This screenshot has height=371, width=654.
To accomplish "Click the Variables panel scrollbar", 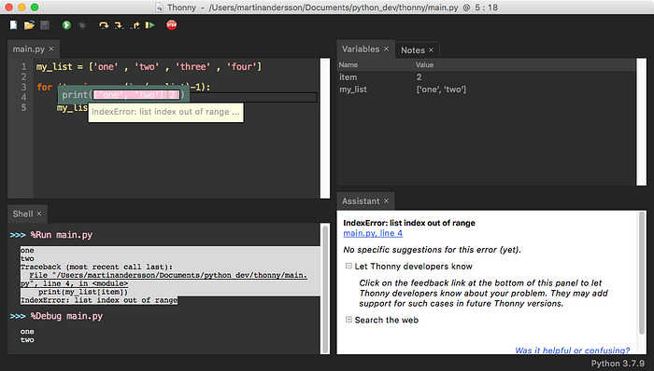I will click(x=641, y=122).
